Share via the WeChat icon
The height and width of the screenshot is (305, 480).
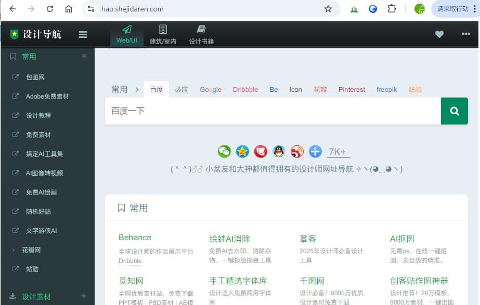click(x=224, y=151)
